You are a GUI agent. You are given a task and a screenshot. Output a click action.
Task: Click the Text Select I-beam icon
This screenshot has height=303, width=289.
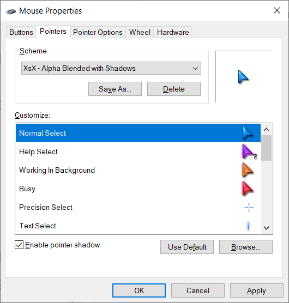coord(249,226)
